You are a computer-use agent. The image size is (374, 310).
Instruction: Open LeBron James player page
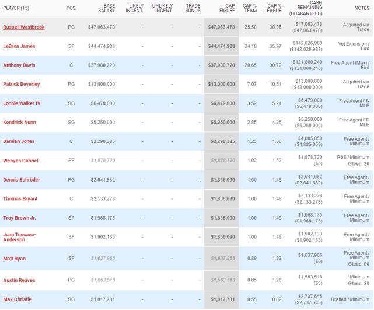[x=19, y=46]
